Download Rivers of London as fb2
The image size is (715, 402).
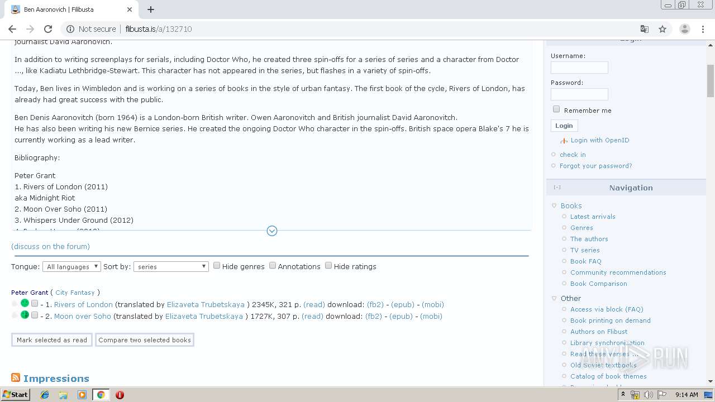coord(375,305)
